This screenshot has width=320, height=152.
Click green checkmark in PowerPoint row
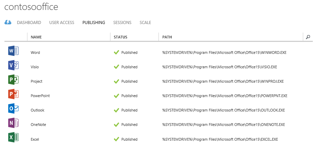tap(116, 96)
